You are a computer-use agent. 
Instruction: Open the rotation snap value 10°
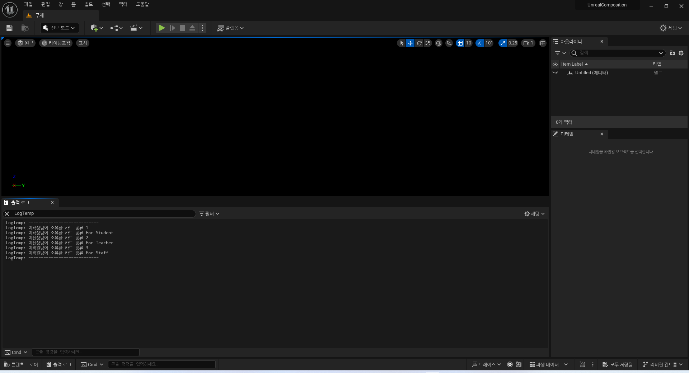(x=489, y=43)
